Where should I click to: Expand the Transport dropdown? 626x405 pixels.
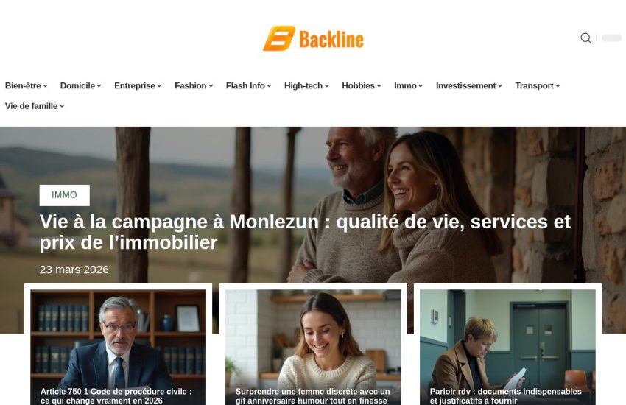click(x=538, y=86)
